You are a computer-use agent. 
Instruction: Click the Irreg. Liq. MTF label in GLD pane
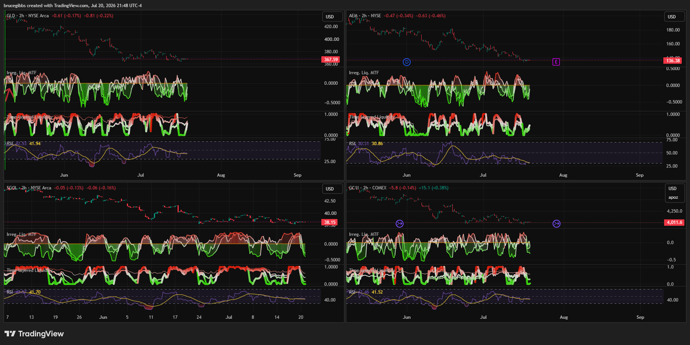click(21, 73)
